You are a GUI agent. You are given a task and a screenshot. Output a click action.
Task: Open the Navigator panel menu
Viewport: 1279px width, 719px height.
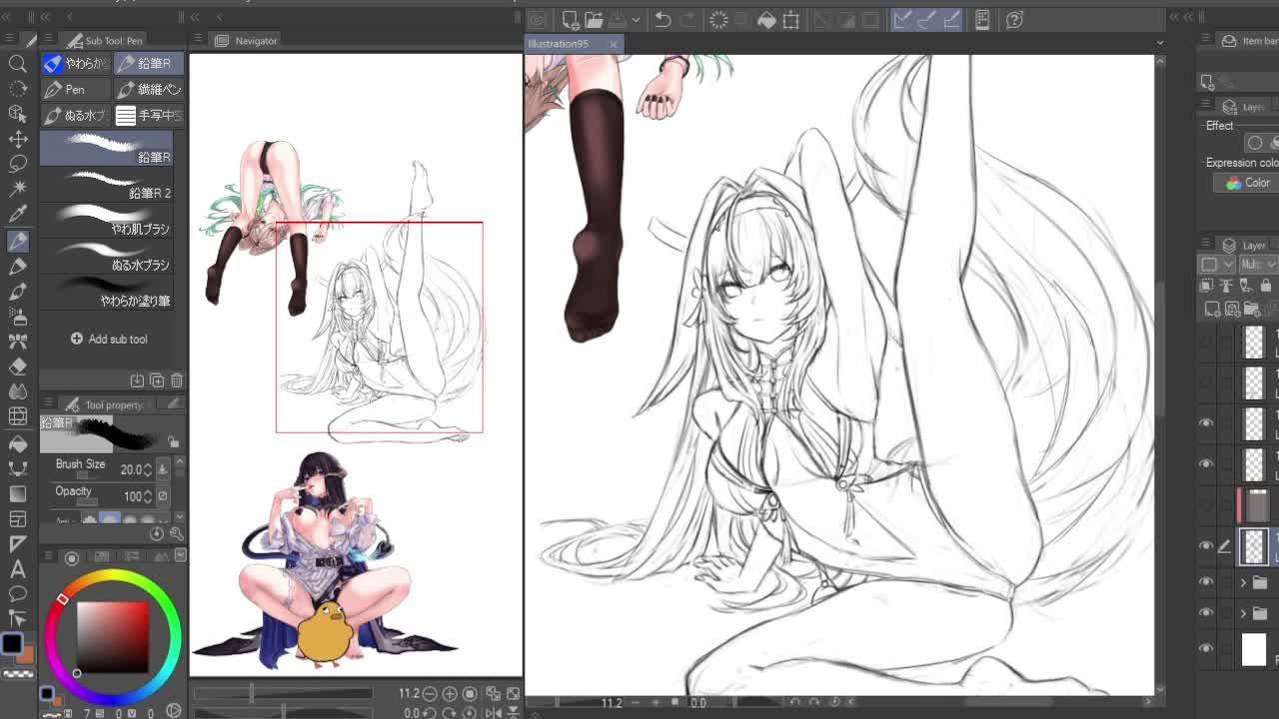pos(198,40)
